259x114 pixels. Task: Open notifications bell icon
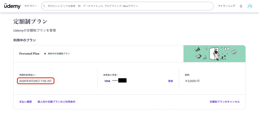(241, 6)
